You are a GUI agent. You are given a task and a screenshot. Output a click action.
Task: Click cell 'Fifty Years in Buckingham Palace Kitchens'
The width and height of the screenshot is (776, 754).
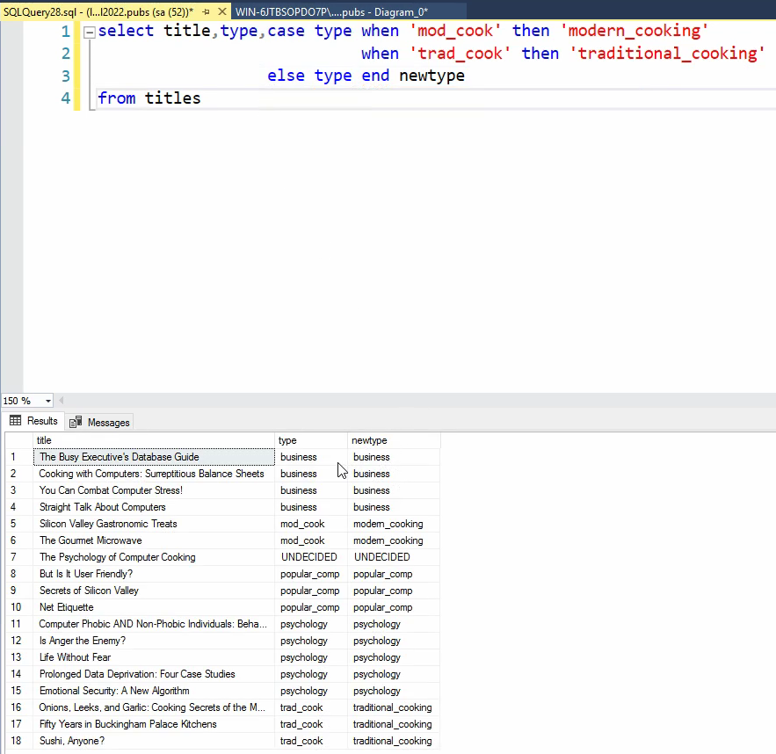154,724
